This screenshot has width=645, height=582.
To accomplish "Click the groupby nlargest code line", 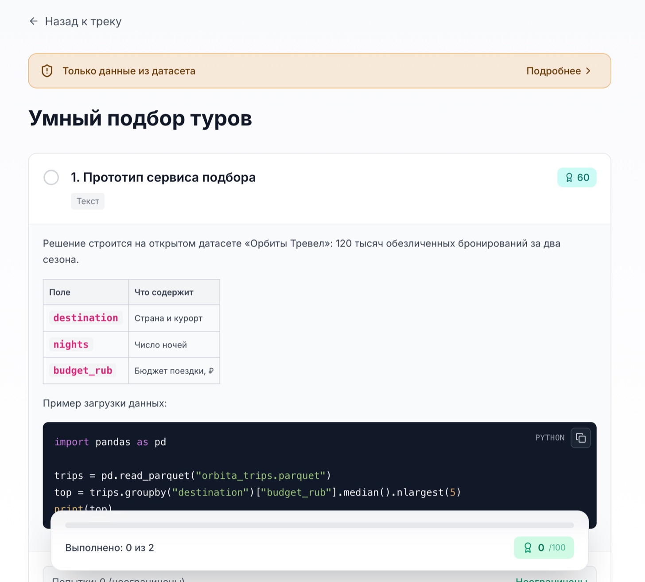I will click(x=257, y=492).
